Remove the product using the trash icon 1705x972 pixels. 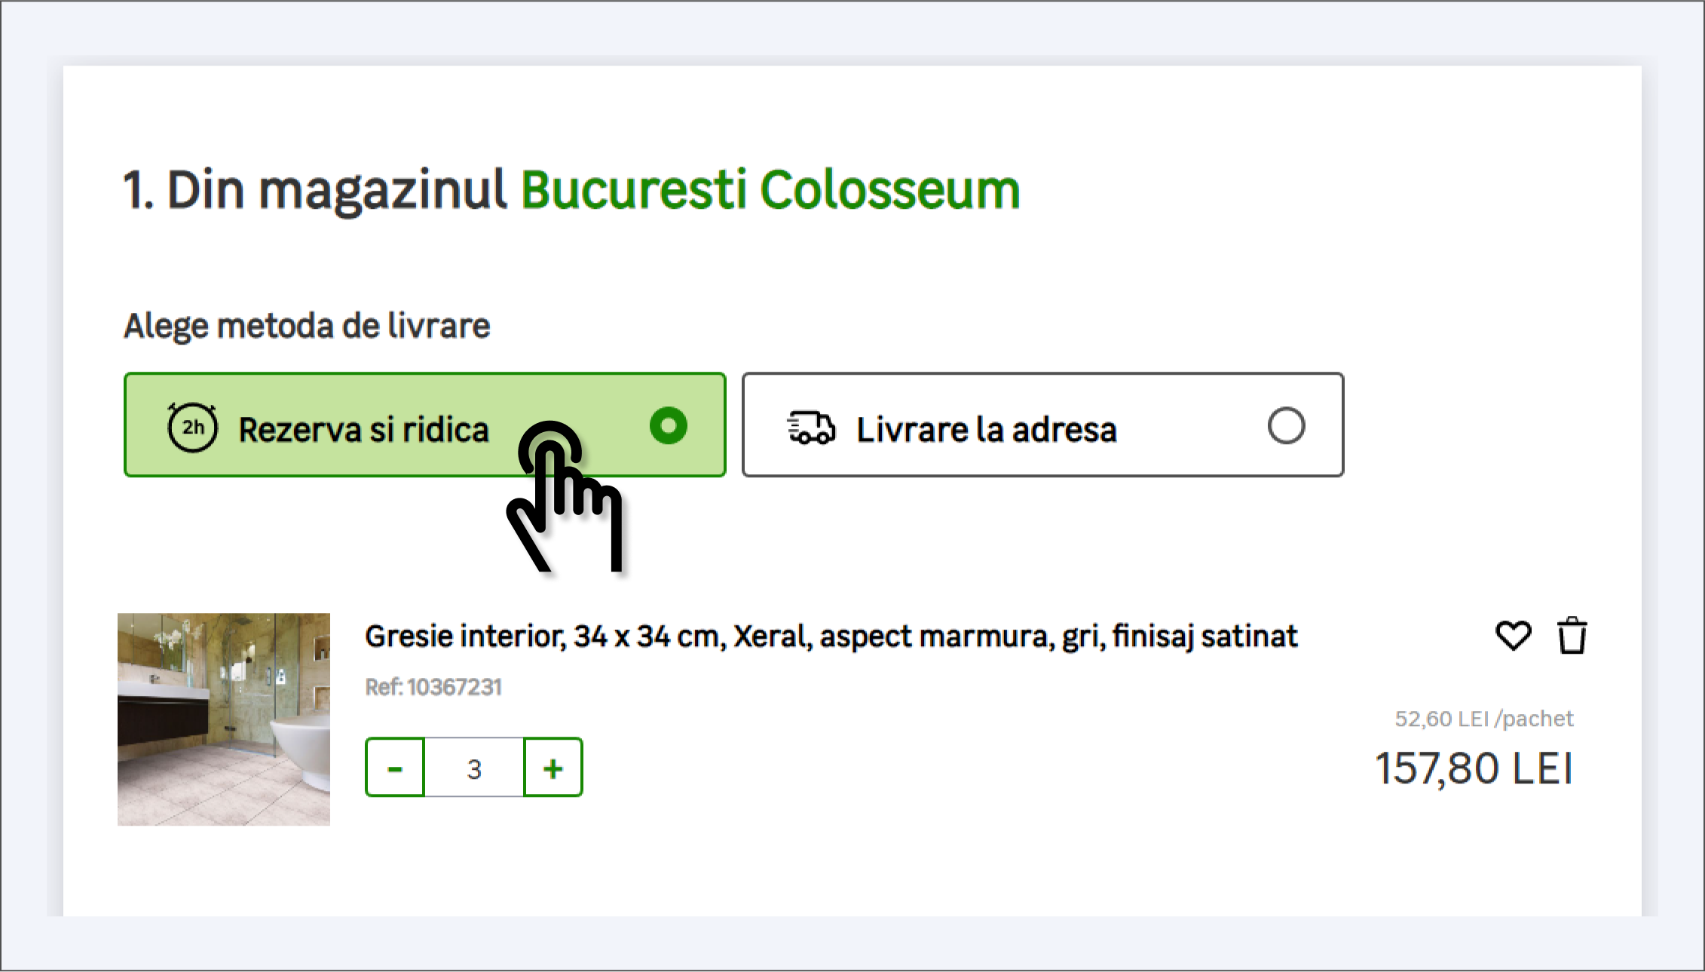(1572, 636)
